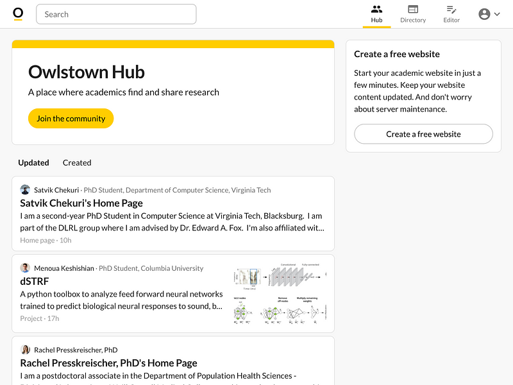Open the Hub people icon

tap(376, 9)
